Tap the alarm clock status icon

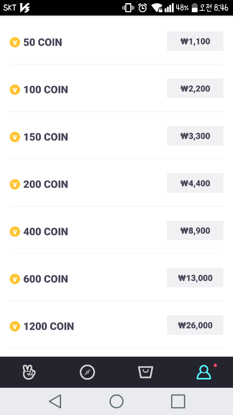click(x=143, y=8)
